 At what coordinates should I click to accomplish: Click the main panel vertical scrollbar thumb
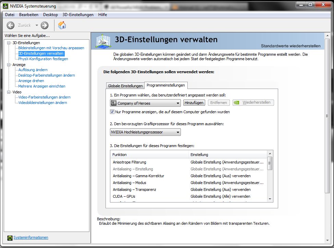327,116
